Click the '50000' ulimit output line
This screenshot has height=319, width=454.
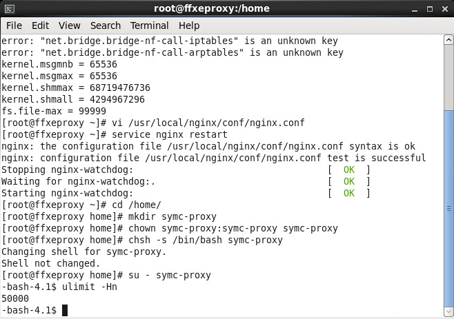click(x=15, y=299)
